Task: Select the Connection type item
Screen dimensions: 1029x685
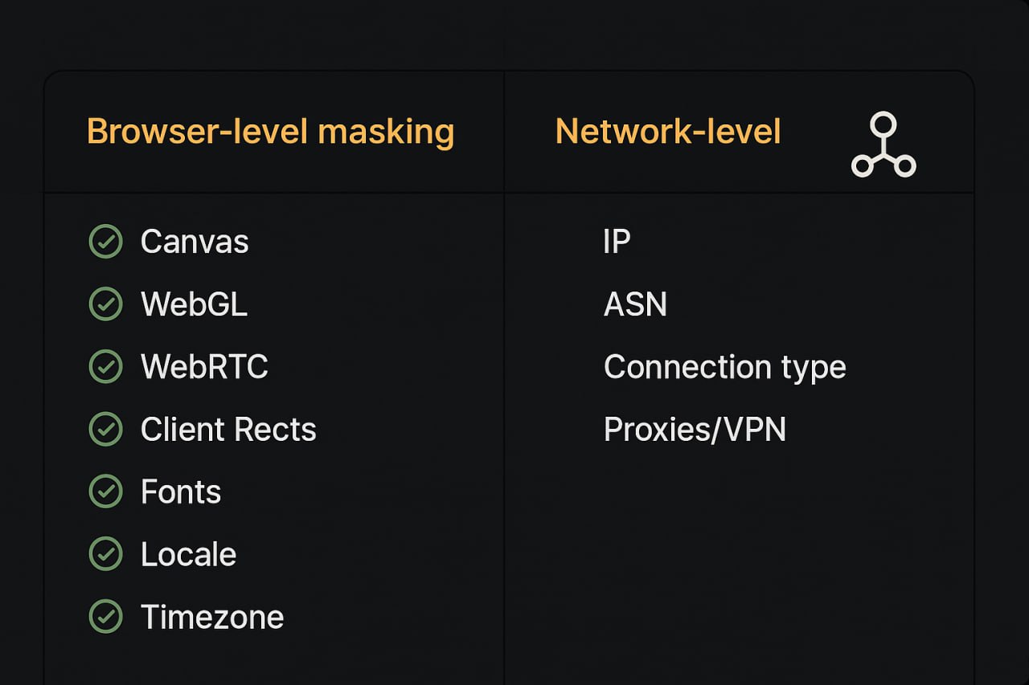Action: 724,367
